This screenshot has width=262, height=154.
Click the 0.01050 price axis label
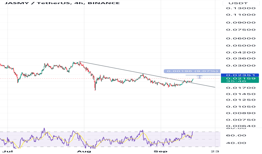[x=241, y=107]
